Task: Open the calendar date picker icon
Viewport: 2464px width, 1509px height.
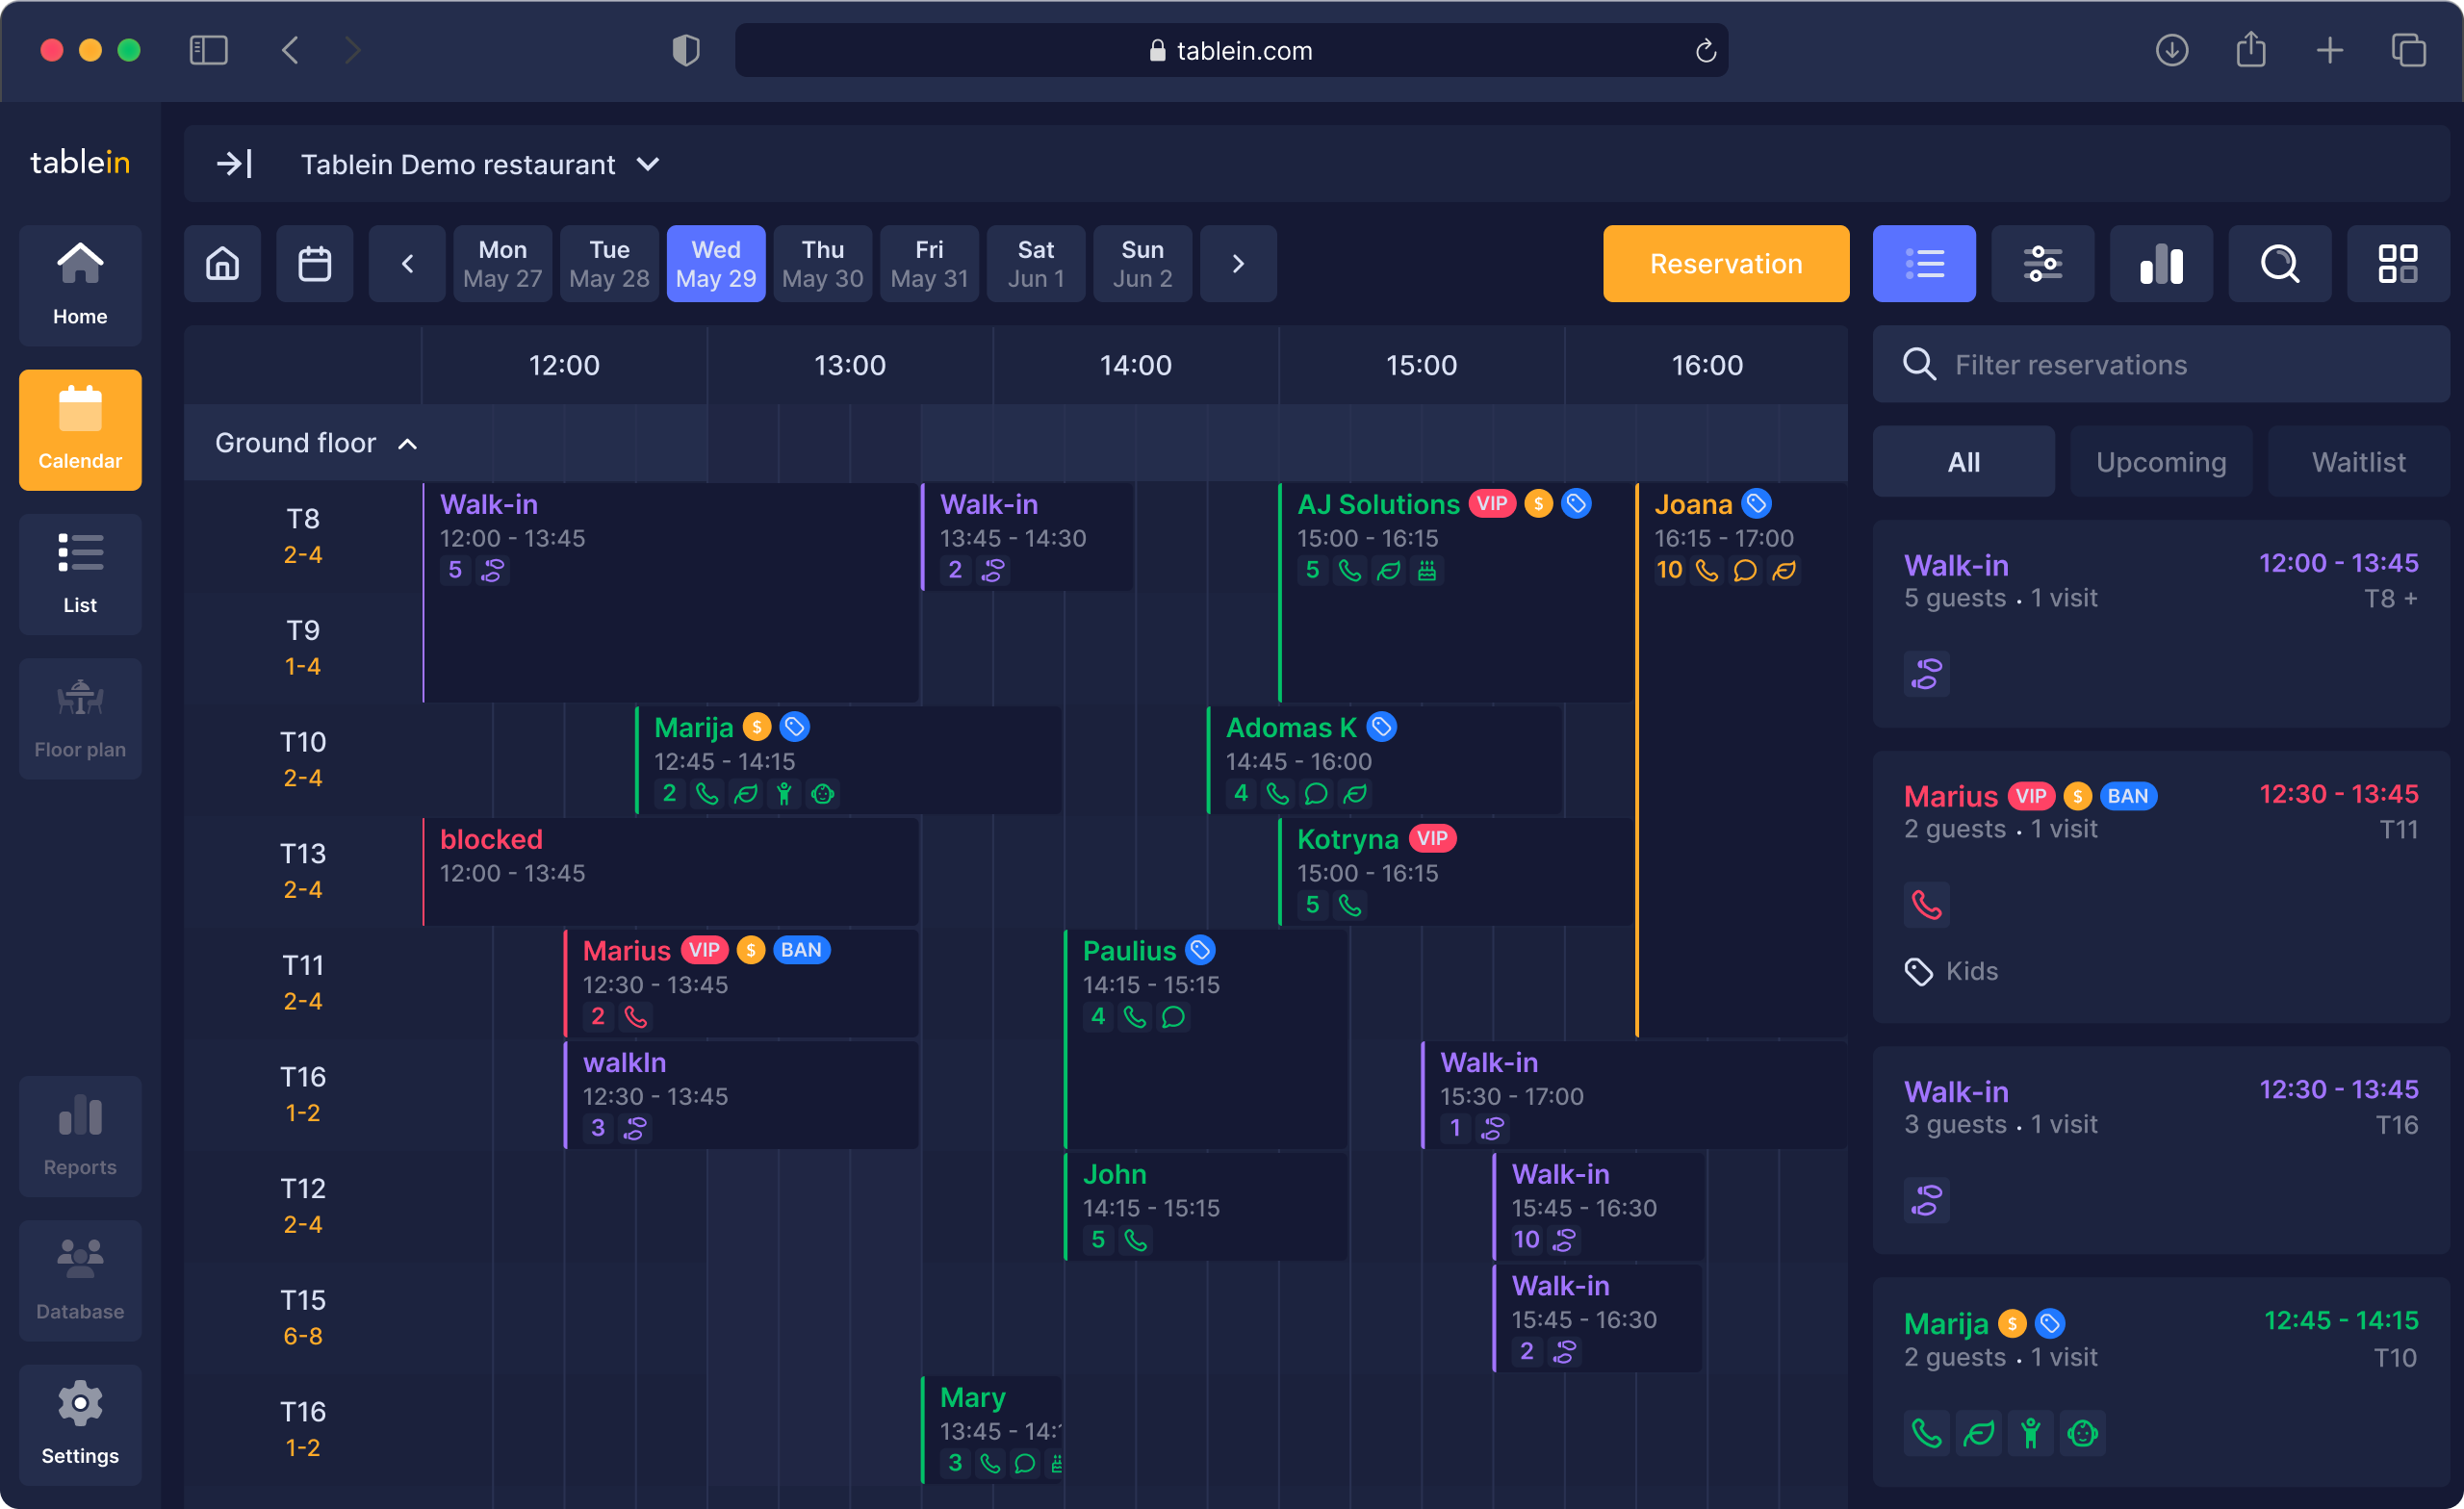Action: (x=314, y=264)
